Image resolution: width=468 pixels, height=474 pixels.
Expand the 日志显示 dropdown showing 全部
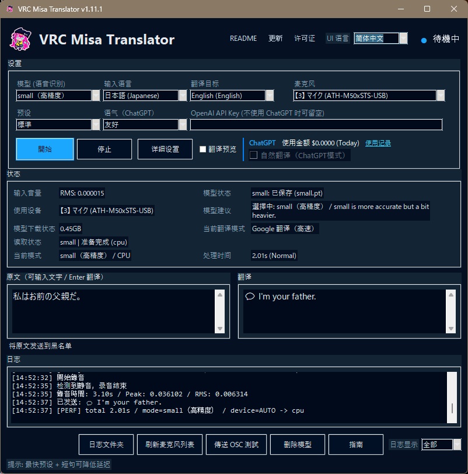coord(441,444)
